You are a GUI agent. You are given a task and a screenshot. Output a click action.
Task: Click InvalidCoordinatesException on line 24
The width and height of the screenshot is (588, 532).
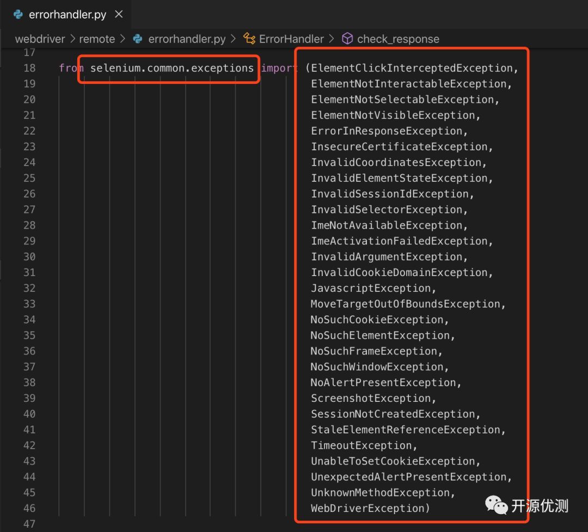pyautogui.click(x=396, y=162)
